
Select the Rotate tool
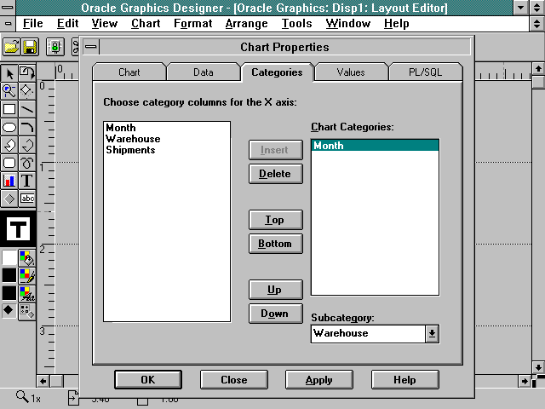(x=27, y=73)
